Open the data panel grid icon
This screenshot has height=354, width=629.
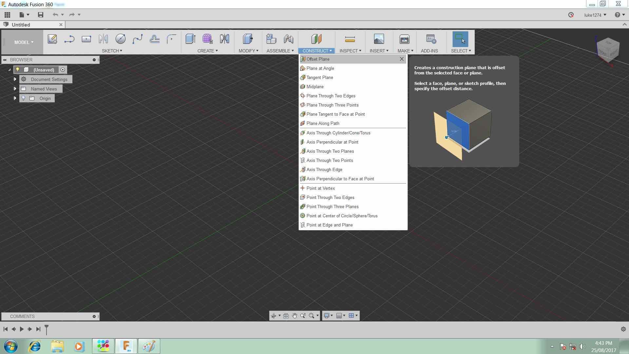[x=7, y=15]
